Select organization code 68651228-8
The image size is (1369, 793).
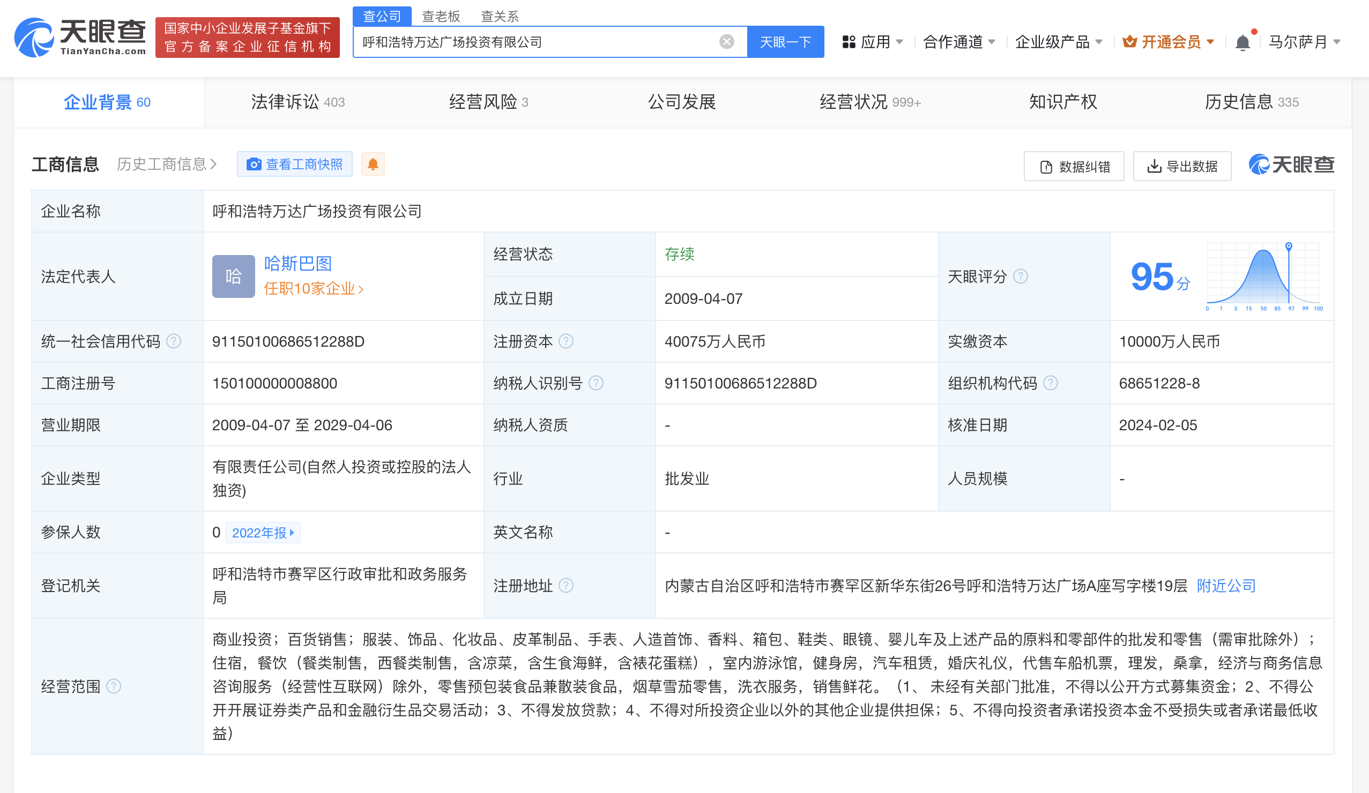[1159, 383]
